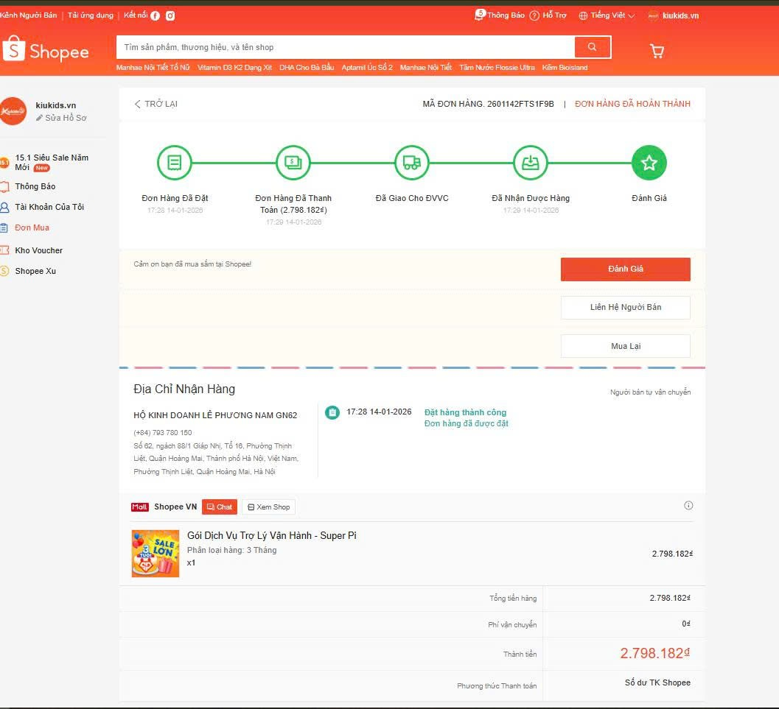Click the Mall badge beside Shopee VN

coord(139,507)
